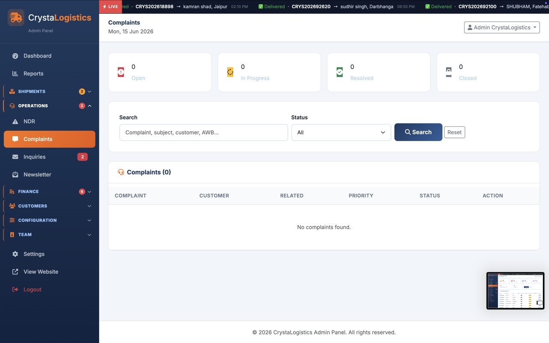Click the 'kamran shad, Jaipur' ticker entry
This screenshot has height=343, width=549.
click(205, 7)
